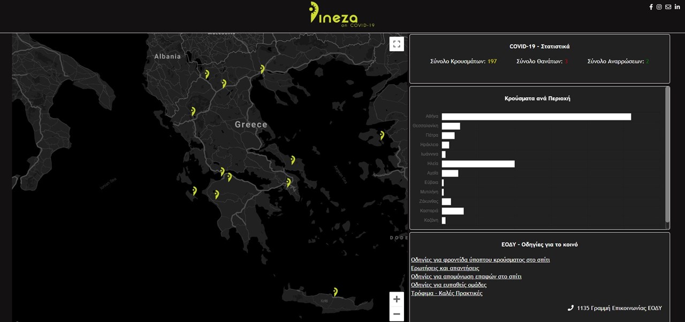Zoom out on the map
This screenshot has height=322, width=685.
pyautogui.click(x=396, y=315)
